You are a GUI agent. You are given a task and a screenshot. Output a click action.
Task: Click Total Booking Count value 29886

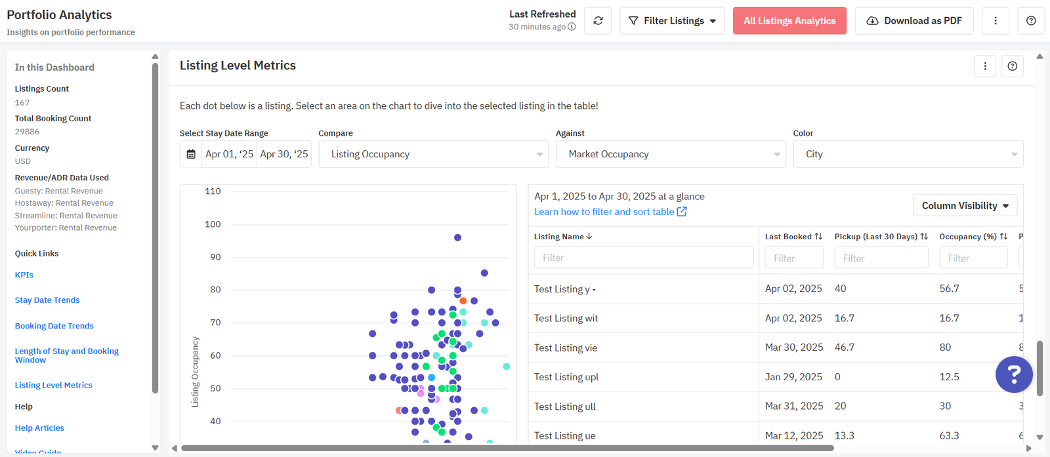click(27, 132)
